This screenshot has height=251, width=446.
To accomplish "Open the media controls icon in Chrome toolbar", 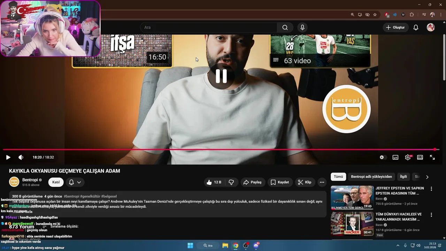I will click(x=424, y=15).
